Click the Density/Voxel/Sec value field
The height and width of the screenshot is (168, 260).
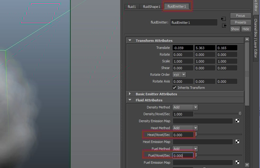pyautogui.click(x=183, y=114)
